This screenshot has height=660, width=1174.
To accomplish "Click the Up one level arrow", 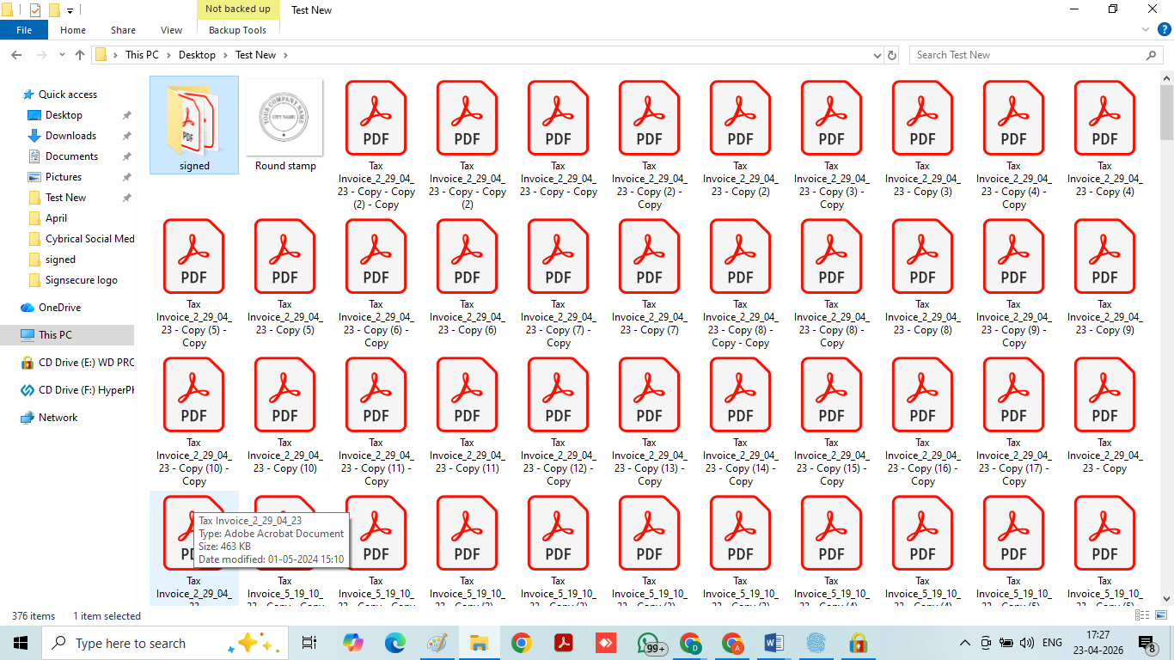I will [80, 55].
